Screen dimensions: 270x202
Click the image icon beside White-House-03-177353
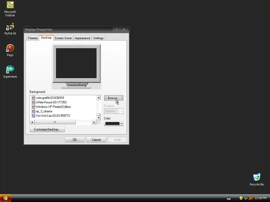click(33, 102)
